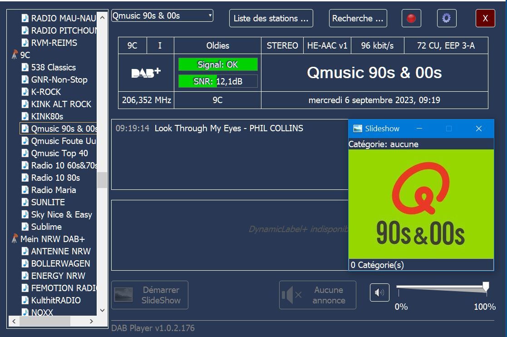Click the horizontal scroll left arrow
The height and width of the screenshot is (337, 507).
click(x=14, y=321)
